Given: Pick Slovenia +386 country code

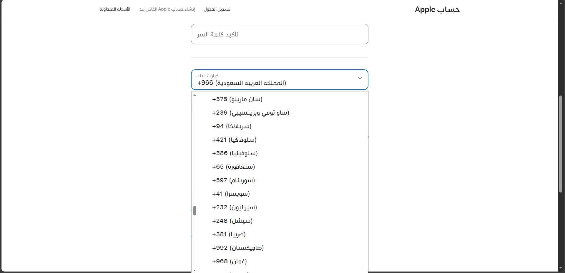Looking at the screenshot, I should [235, 153].
